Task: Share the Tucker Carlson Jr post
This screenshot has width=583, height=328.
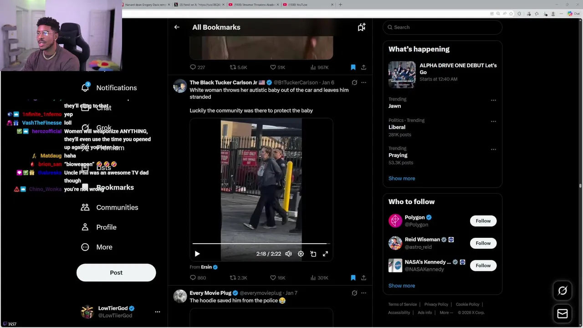Action: coord(363,277)
